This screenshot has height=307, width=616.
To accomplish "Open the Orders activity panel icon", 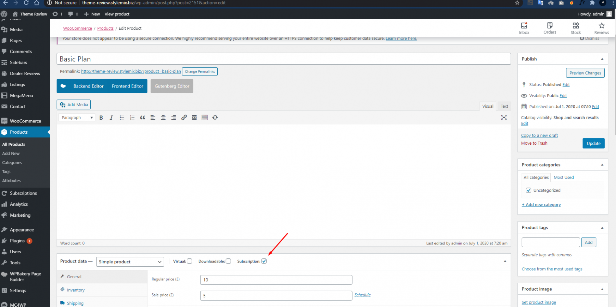I will pos(550,28).
